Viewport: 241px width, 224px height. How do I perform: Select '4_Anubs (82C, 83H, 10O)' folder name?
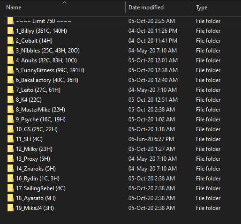46,60
